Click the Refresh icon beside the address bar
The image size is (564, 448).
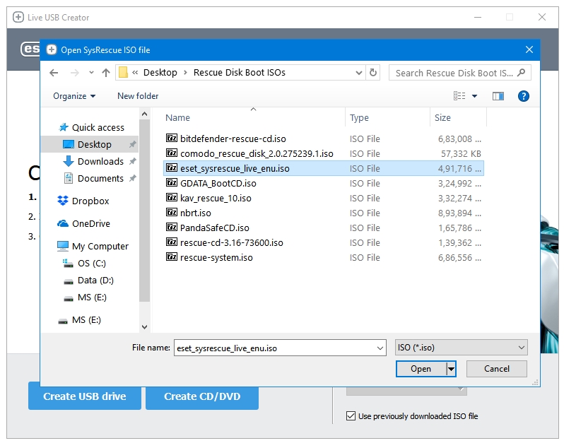pyautogui.click(x=374, y=73)
